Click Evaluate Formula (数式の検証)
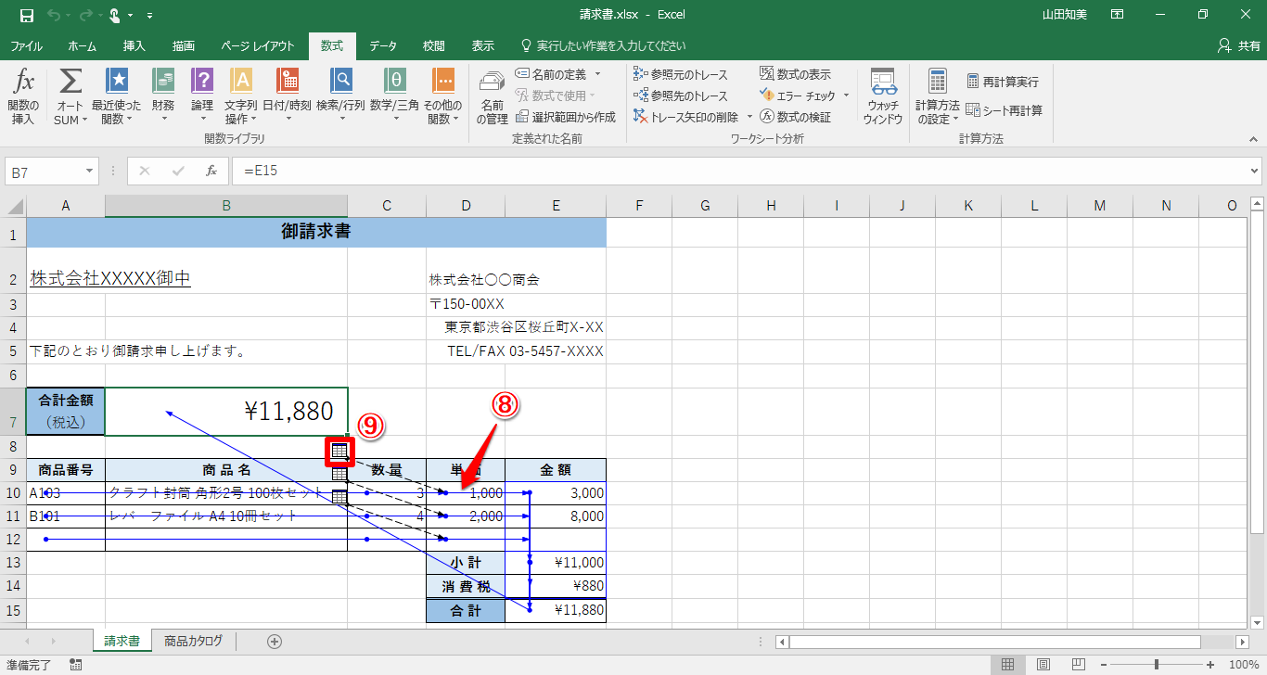 795,117
